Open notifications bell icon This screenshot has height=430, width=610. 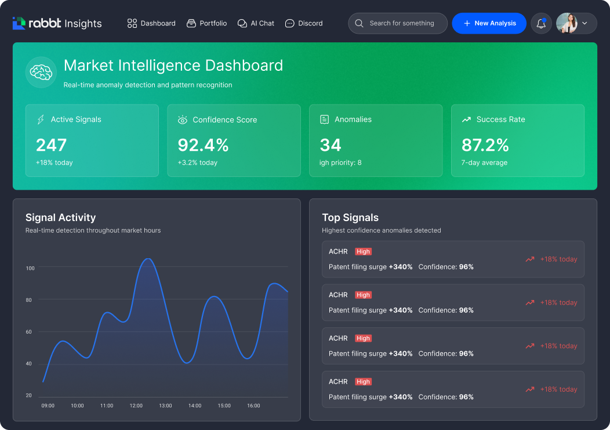coord(541,23)
